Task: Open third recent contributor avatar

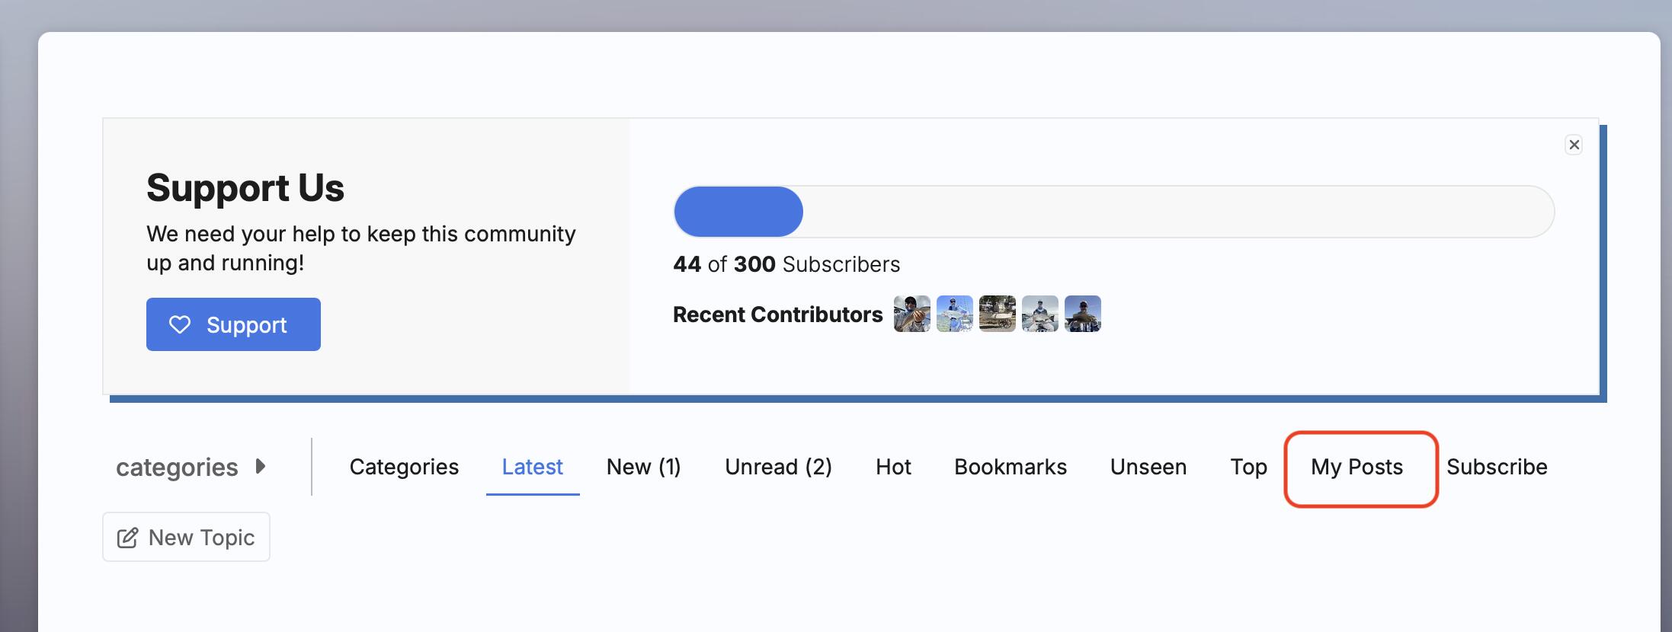Action: [x=997, y=314]
